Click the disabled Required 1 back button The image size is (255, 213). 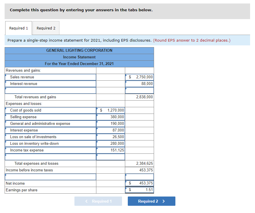tap(98, 201)
